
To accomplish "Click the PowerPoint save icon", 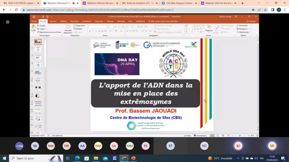I will click(34, 17).
